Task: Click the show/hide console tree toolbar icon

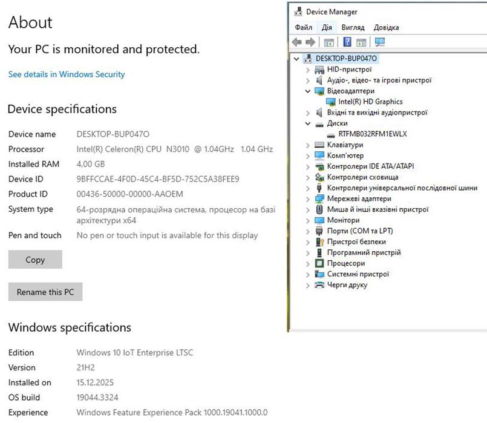Action: [328, 42]
